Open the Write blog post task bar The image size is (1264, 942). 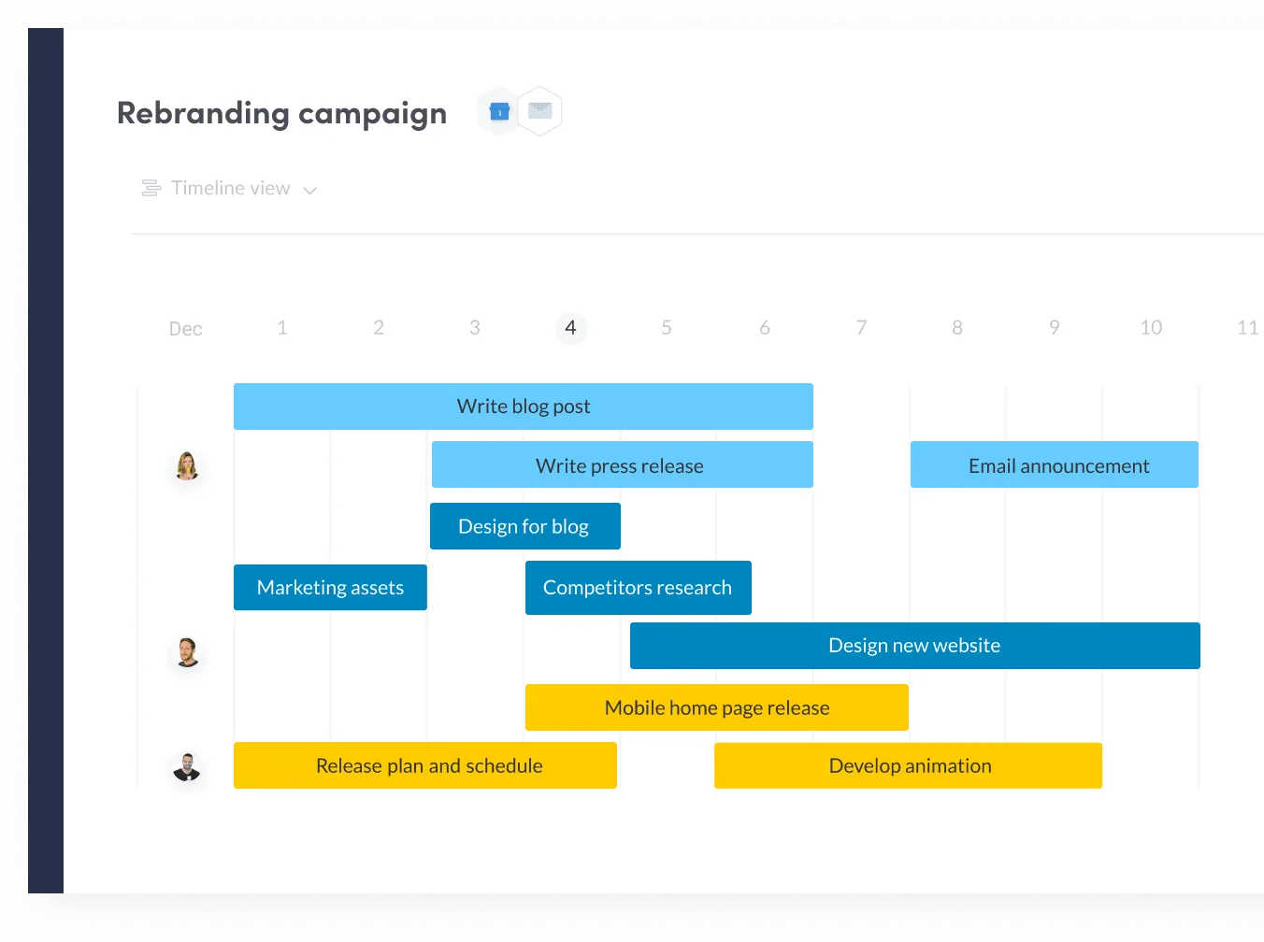click(524, 407)
